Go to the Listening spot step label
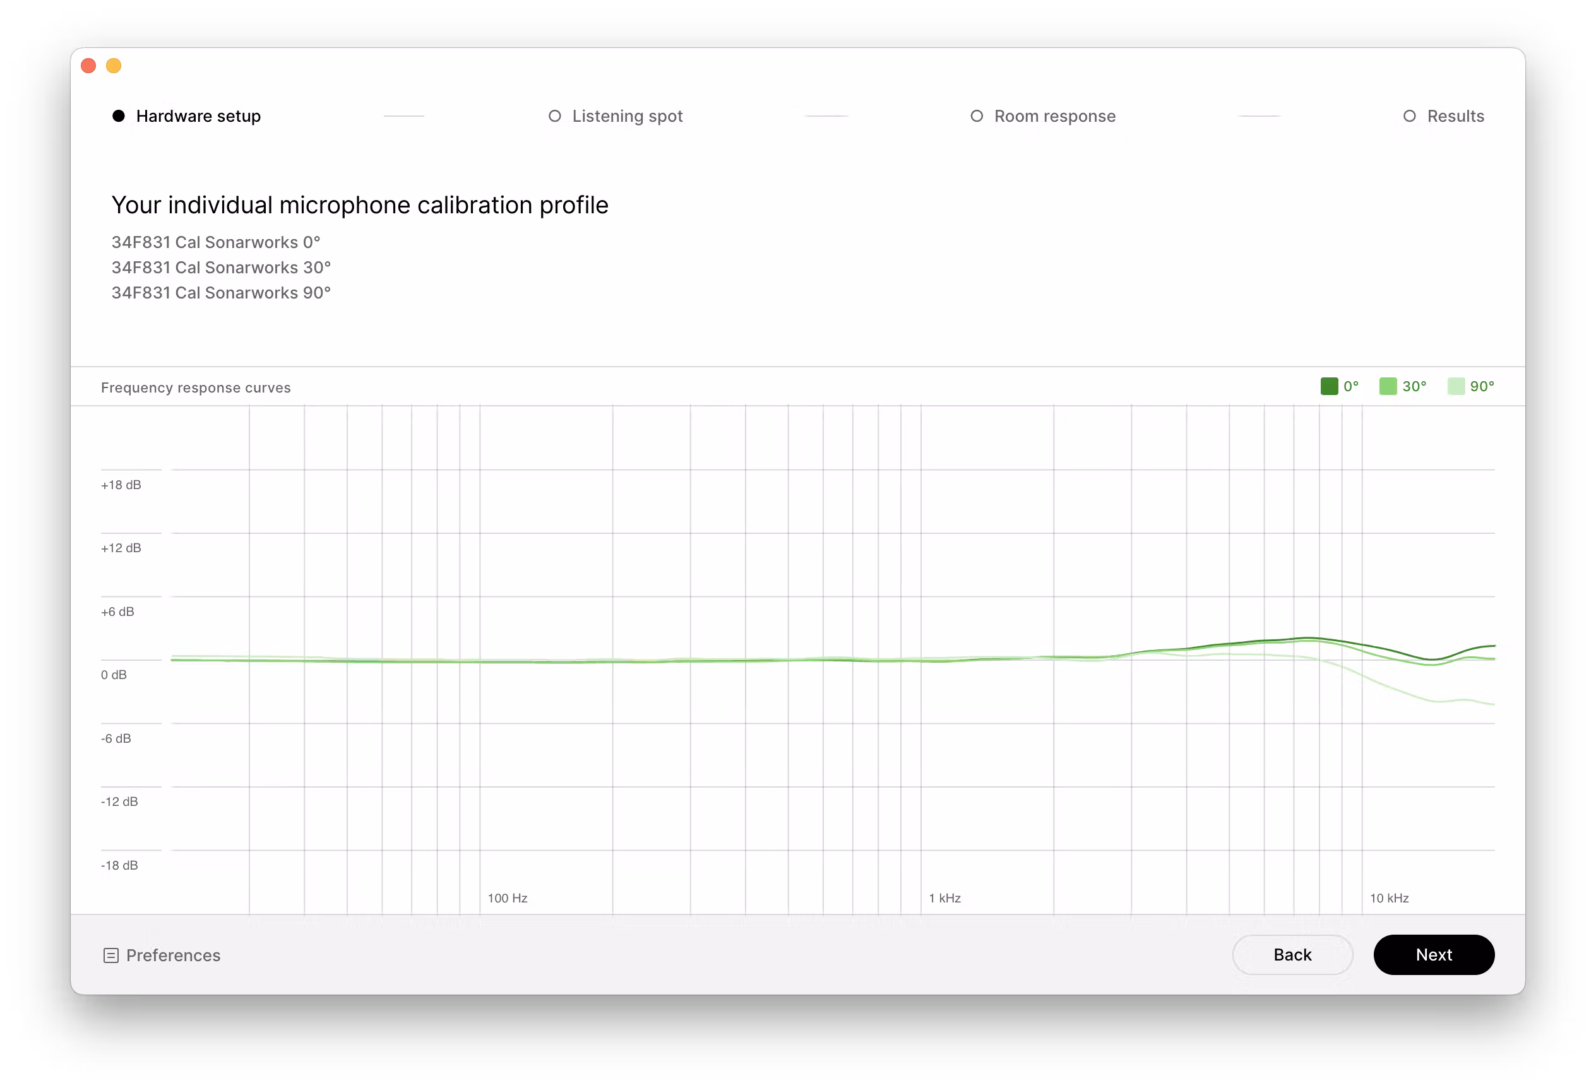This screenshot has height=1088, width=1596. [627, 116]
